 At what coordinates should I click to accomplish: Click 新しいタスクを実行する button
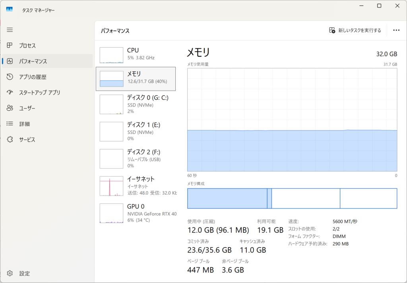click(x=355, y=30)
